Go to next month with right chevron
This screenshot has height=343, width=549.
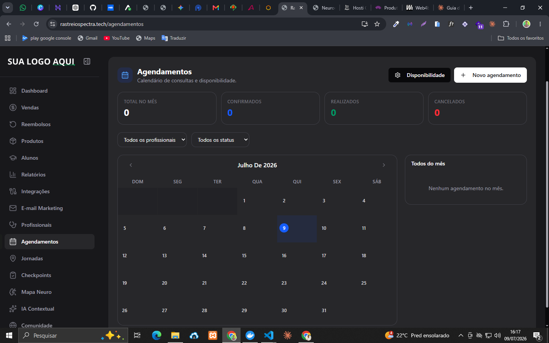(384, 165)
